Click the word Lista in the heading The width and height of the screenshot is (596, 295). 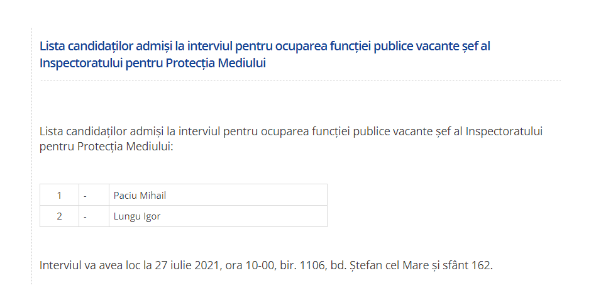(52, 47)
